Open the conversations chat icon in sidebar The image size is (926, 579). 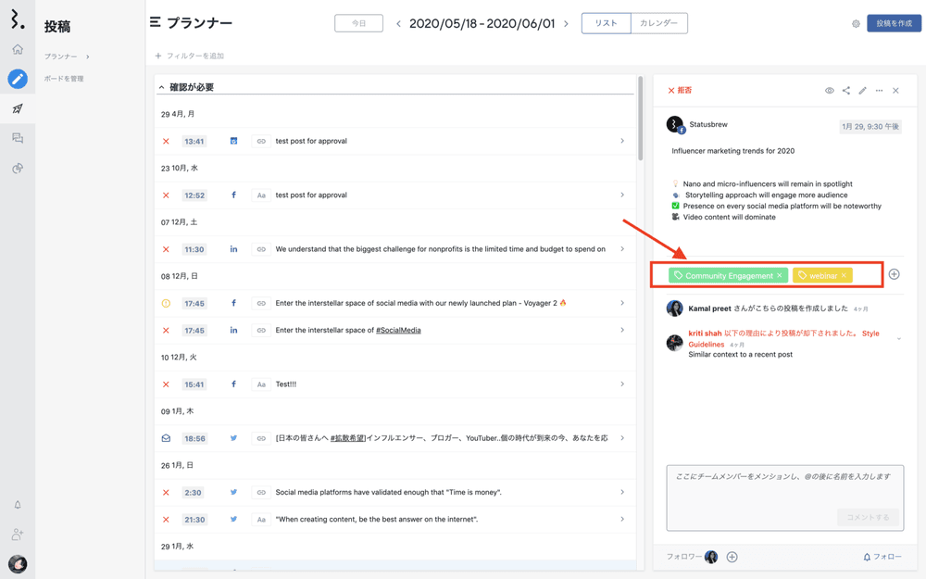pyautogui.click(x=18, y=138)
